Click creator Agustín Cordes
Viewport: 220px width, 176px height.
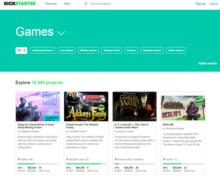coord(126,131)
